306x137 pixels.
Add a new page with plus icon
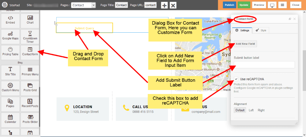pyautogui.click(x=164, y=5)
